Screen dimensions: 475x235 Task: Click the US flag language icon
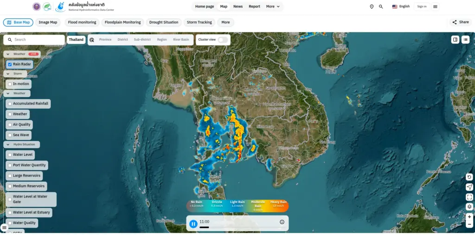395,6
